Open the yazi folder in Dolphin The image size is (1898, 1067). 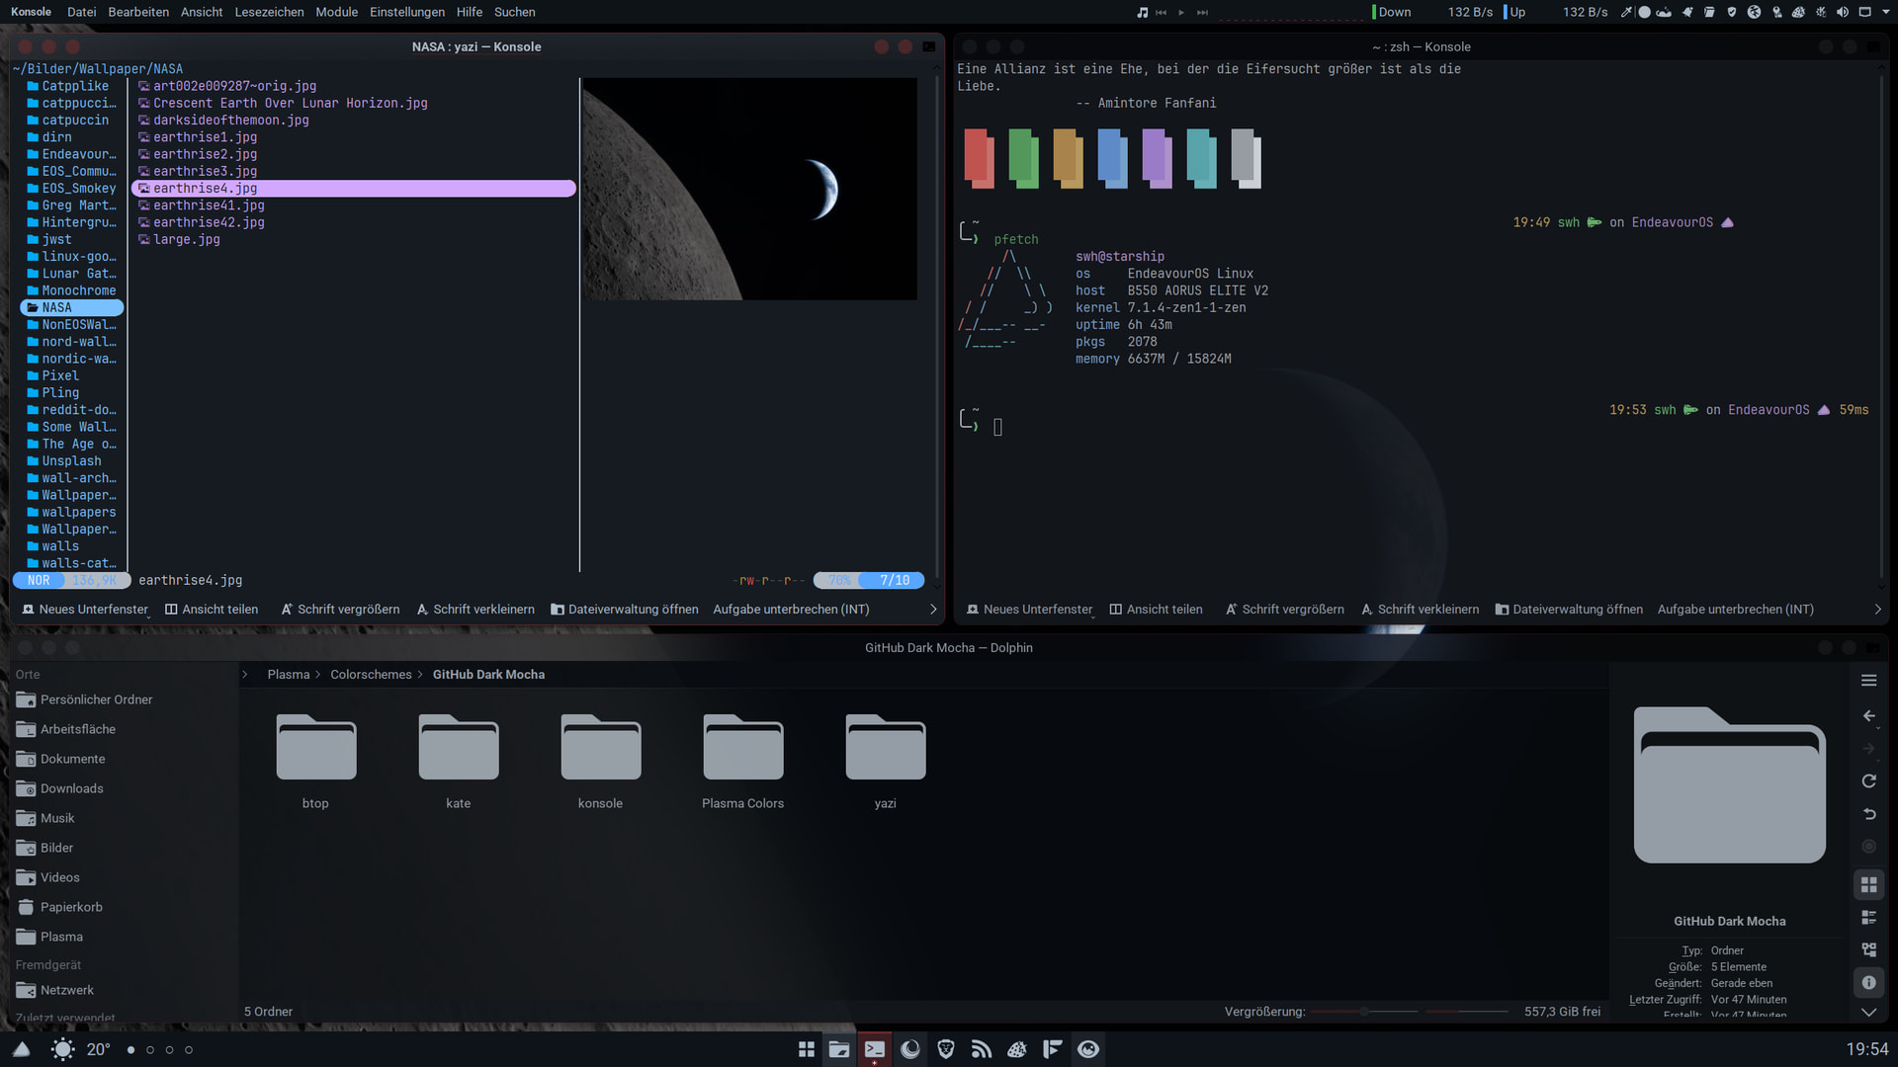[x=885, y=761]
